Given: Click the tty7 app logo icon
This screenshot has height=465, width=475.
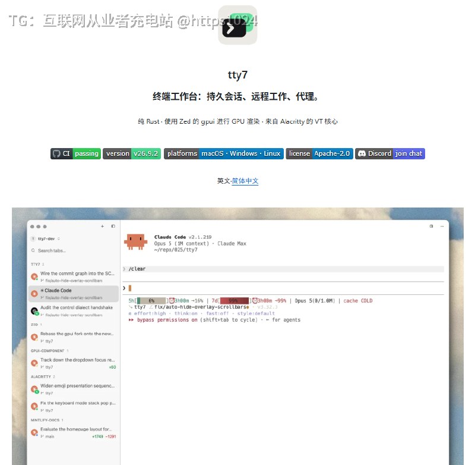Looking at the screenshot, I should [x=237, y=25].
